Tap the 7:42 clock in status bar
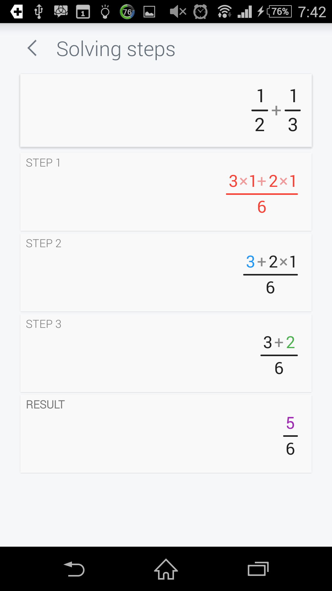The height and width of the screenshot is (591, 332). pos(312,12)
